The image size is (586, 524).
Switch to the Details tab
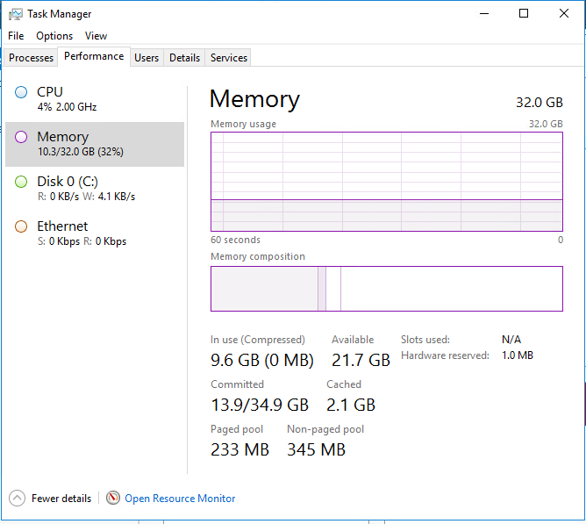pyautogui.click(x=184, y=58)
